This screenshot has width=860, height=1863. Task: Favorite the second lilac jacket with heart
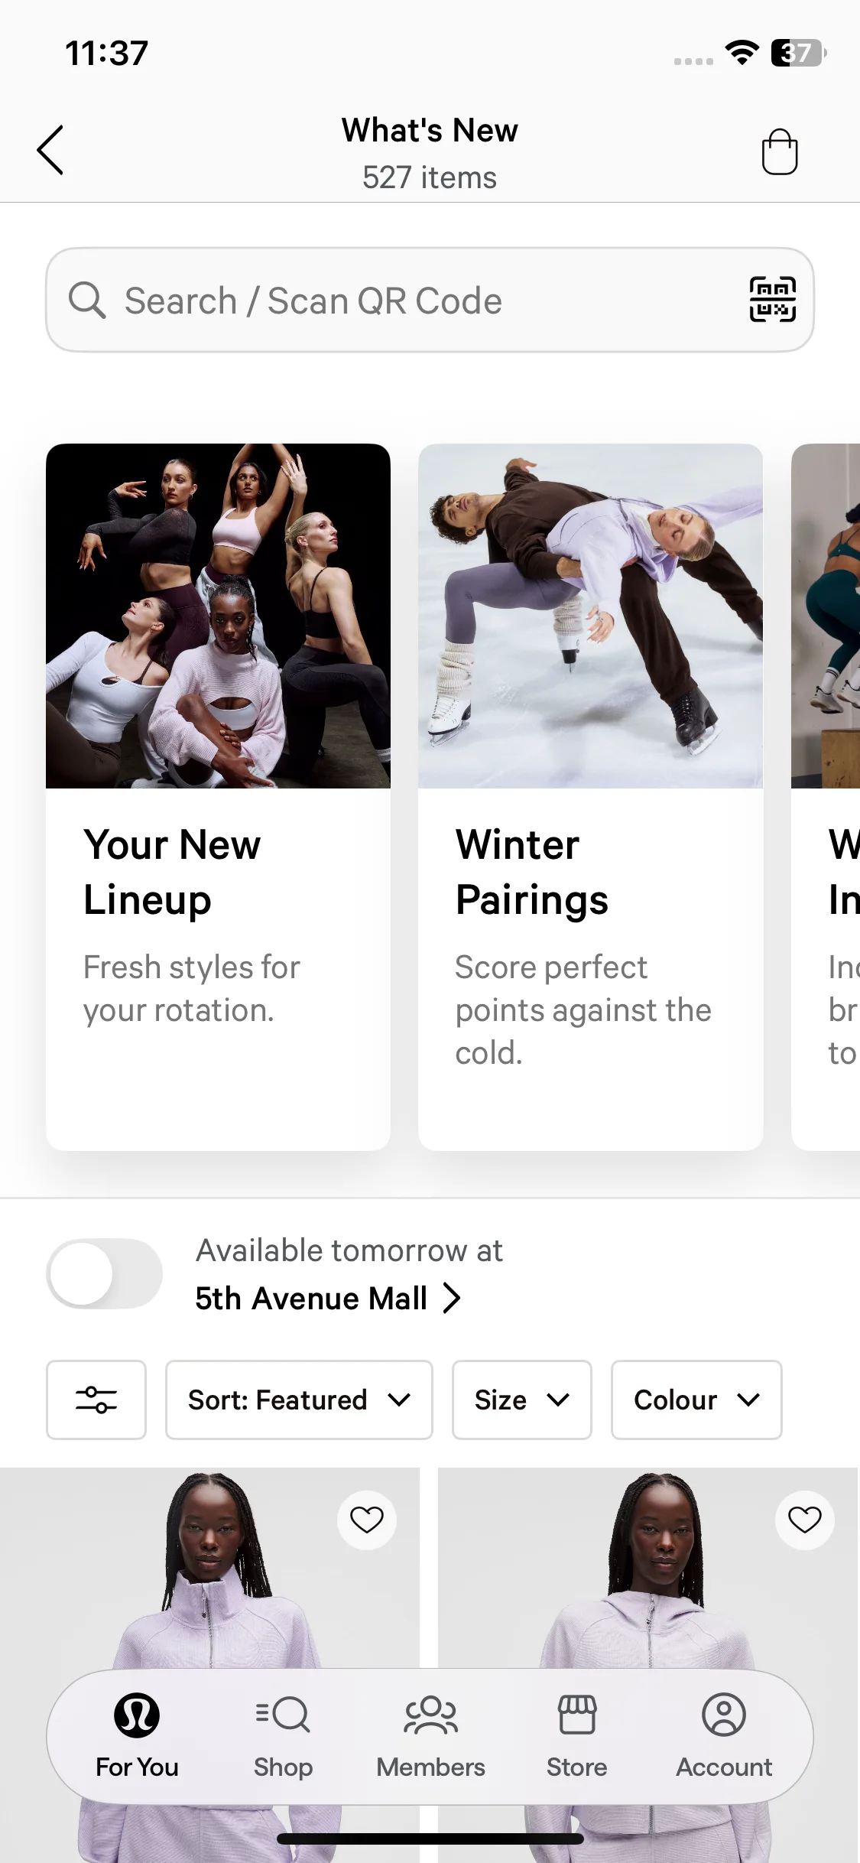coord(804,1520)
